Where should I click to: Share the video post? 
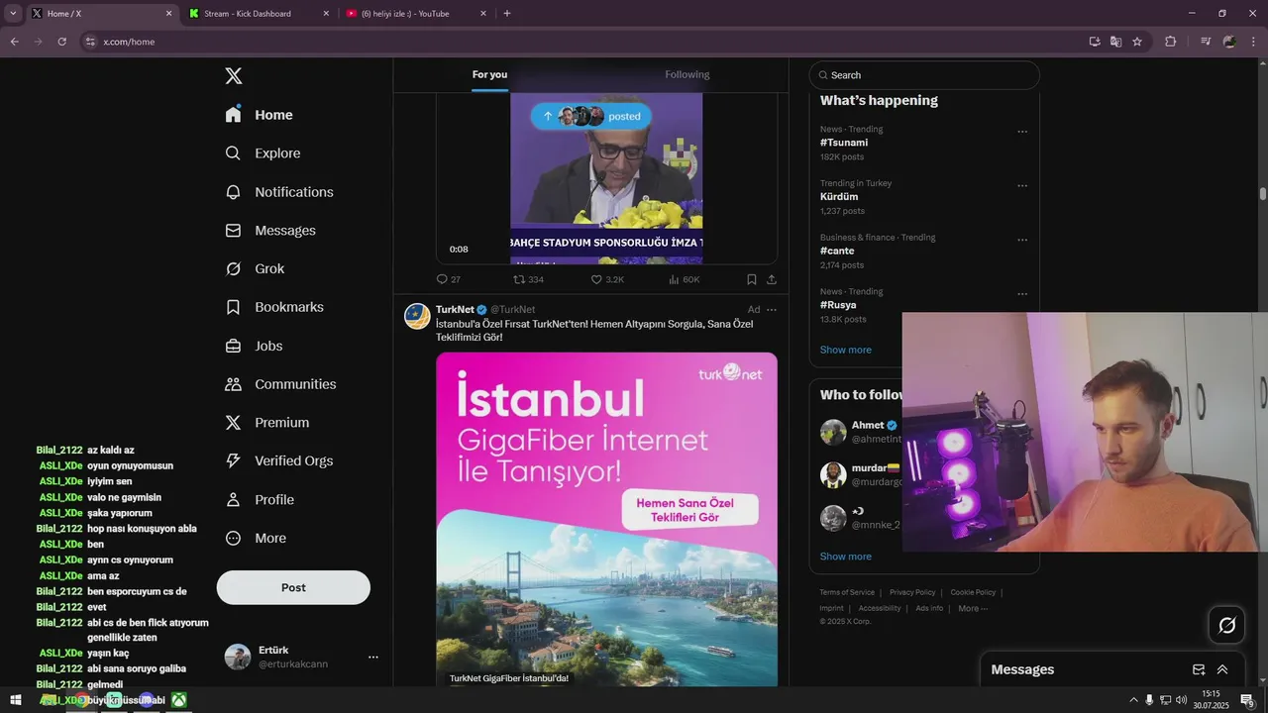point(772,279)
